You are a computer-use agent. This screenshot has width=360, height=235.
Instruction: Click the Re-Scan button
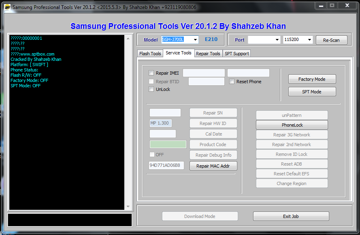point(331,40)
